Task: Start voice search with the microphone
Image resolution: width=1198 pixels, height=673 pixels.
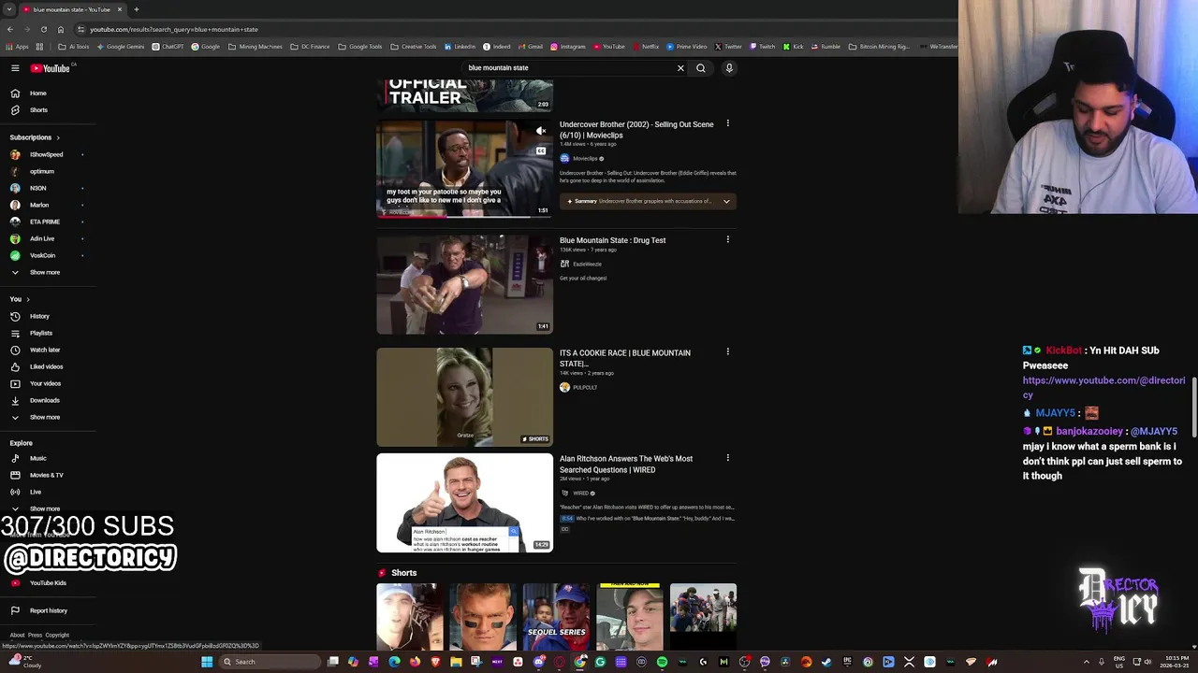Action: click(x=729, y=68)
